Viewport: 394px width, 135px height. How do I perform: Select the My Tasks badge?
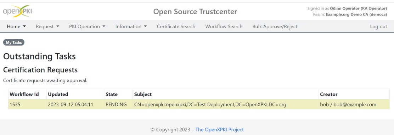(x=14, y=43)
